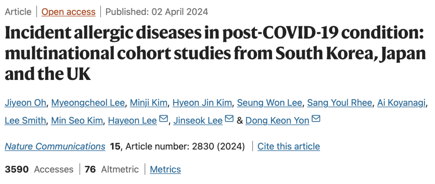Click author Dong Keon Yon's name
The image size is (435, 184).
[278, 121]
